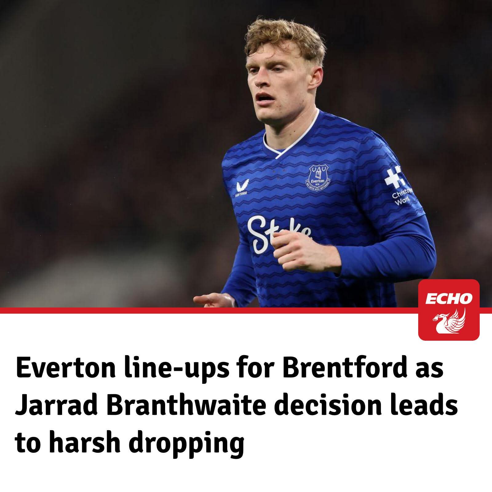Click the Castore logo on the jersey
This screenshot has width=492, height=492.
pos(240,188)
